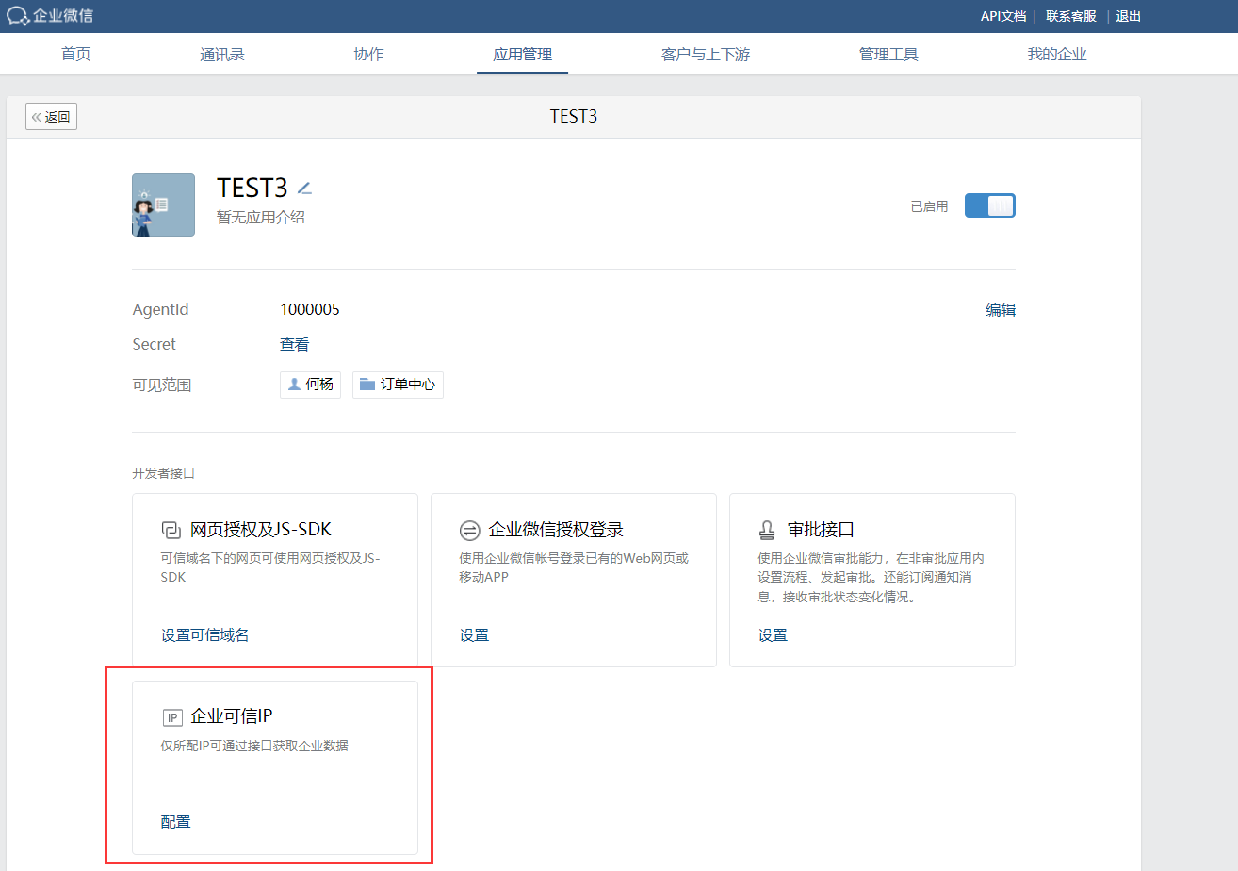Click the Secret label
Screen dimensions: 1238x871
[155, 344]
